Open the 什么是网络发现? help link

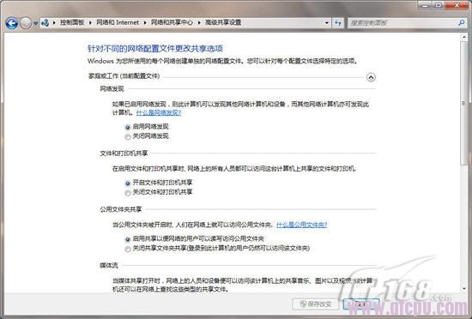[x=159, y=112]
